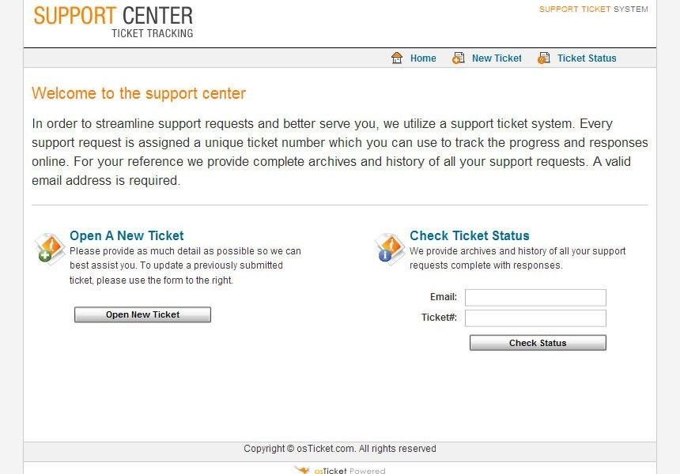Viewport: 680px width, 474px height.
Task: Open Ticket Status from the navigation bar
Action: point(587,58)
